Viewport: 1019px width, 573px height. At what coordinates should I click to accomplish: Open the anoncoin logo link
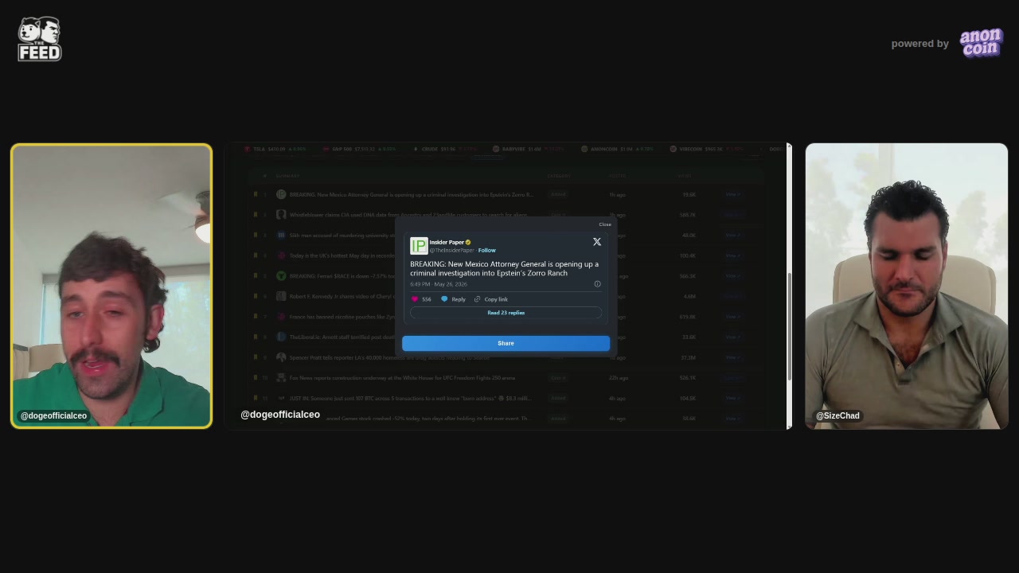[981, 43]
